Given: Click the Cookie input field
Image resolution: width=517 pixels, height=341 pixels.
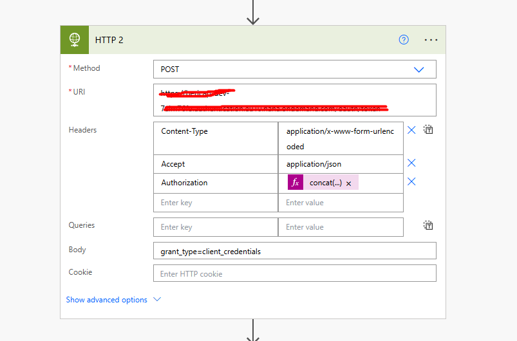Looking at the screenshot, I should (x=294, y=273).
